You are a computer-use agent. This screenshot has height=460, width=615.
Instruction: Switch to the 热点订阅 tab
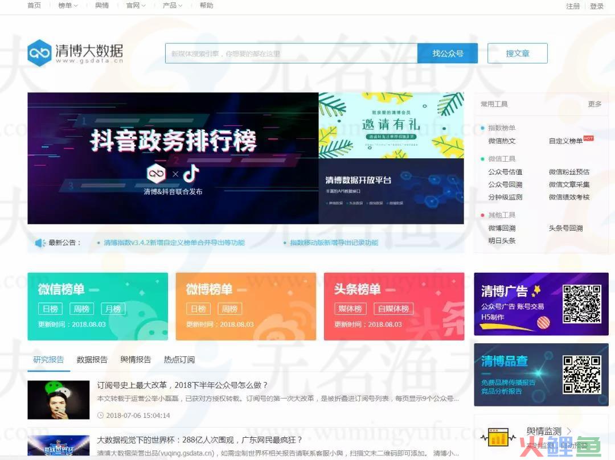pos(179,360)
